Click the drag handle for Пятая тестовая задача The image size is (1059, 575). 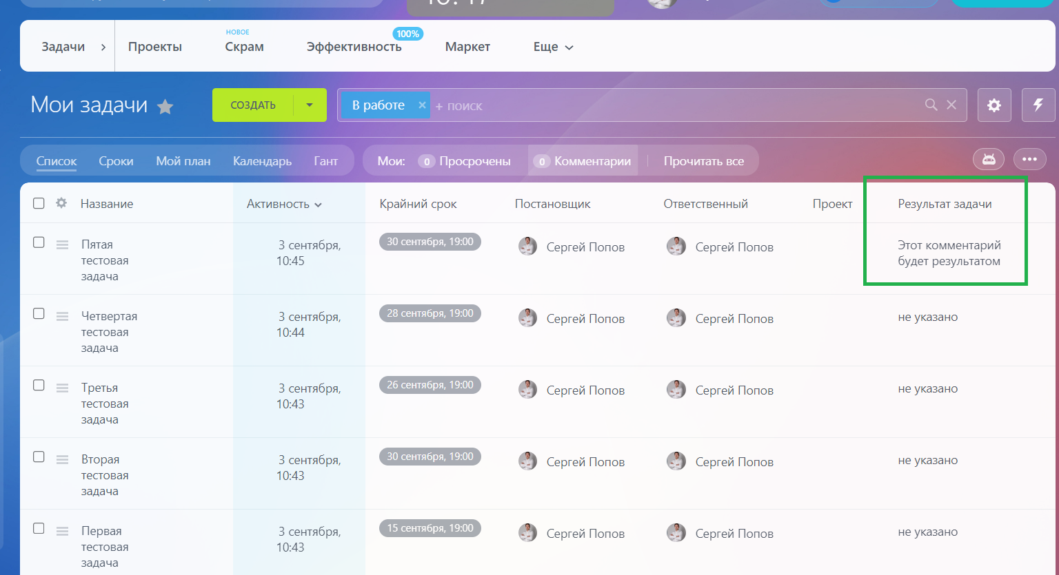click(62, 244)
